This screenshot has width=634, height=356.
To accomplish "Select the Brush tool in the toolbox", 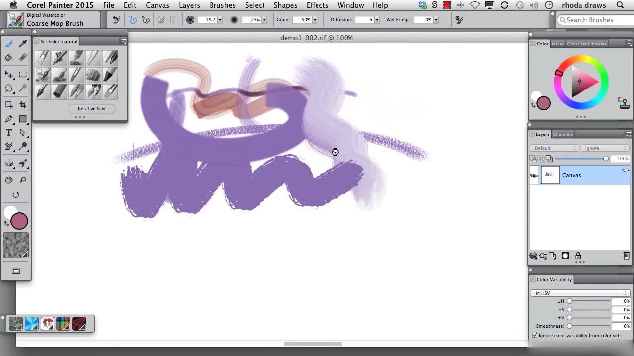I will (9, 44).
